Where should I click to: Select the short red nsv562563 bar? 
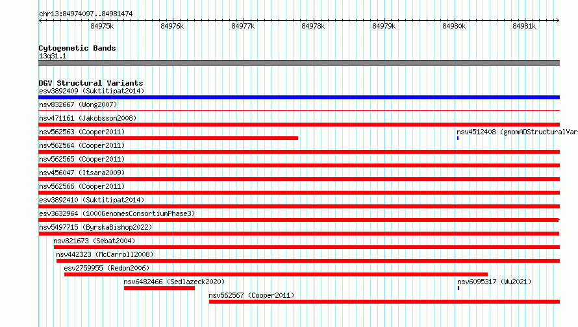click(168, 138)
